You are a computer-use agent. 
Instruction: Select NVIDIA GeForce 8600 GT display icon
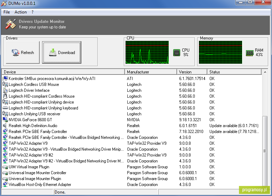point(5,120)
